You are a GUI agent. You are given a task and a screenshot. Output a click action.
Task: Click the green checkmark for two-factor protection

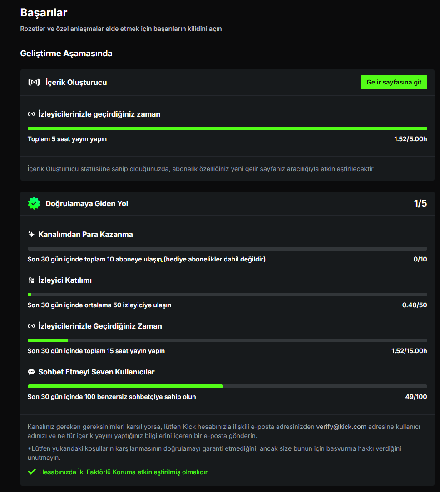(x=32, y=472)
